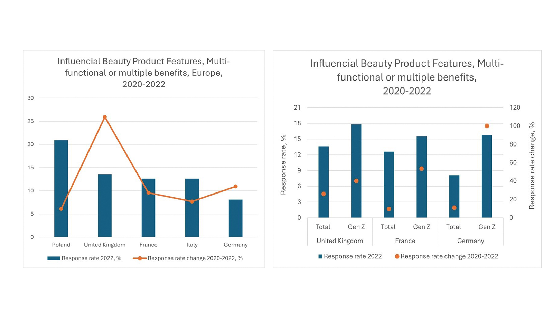Click the right chart title without Europe
This screenshot has height=311, width=553.
(407, 77)
